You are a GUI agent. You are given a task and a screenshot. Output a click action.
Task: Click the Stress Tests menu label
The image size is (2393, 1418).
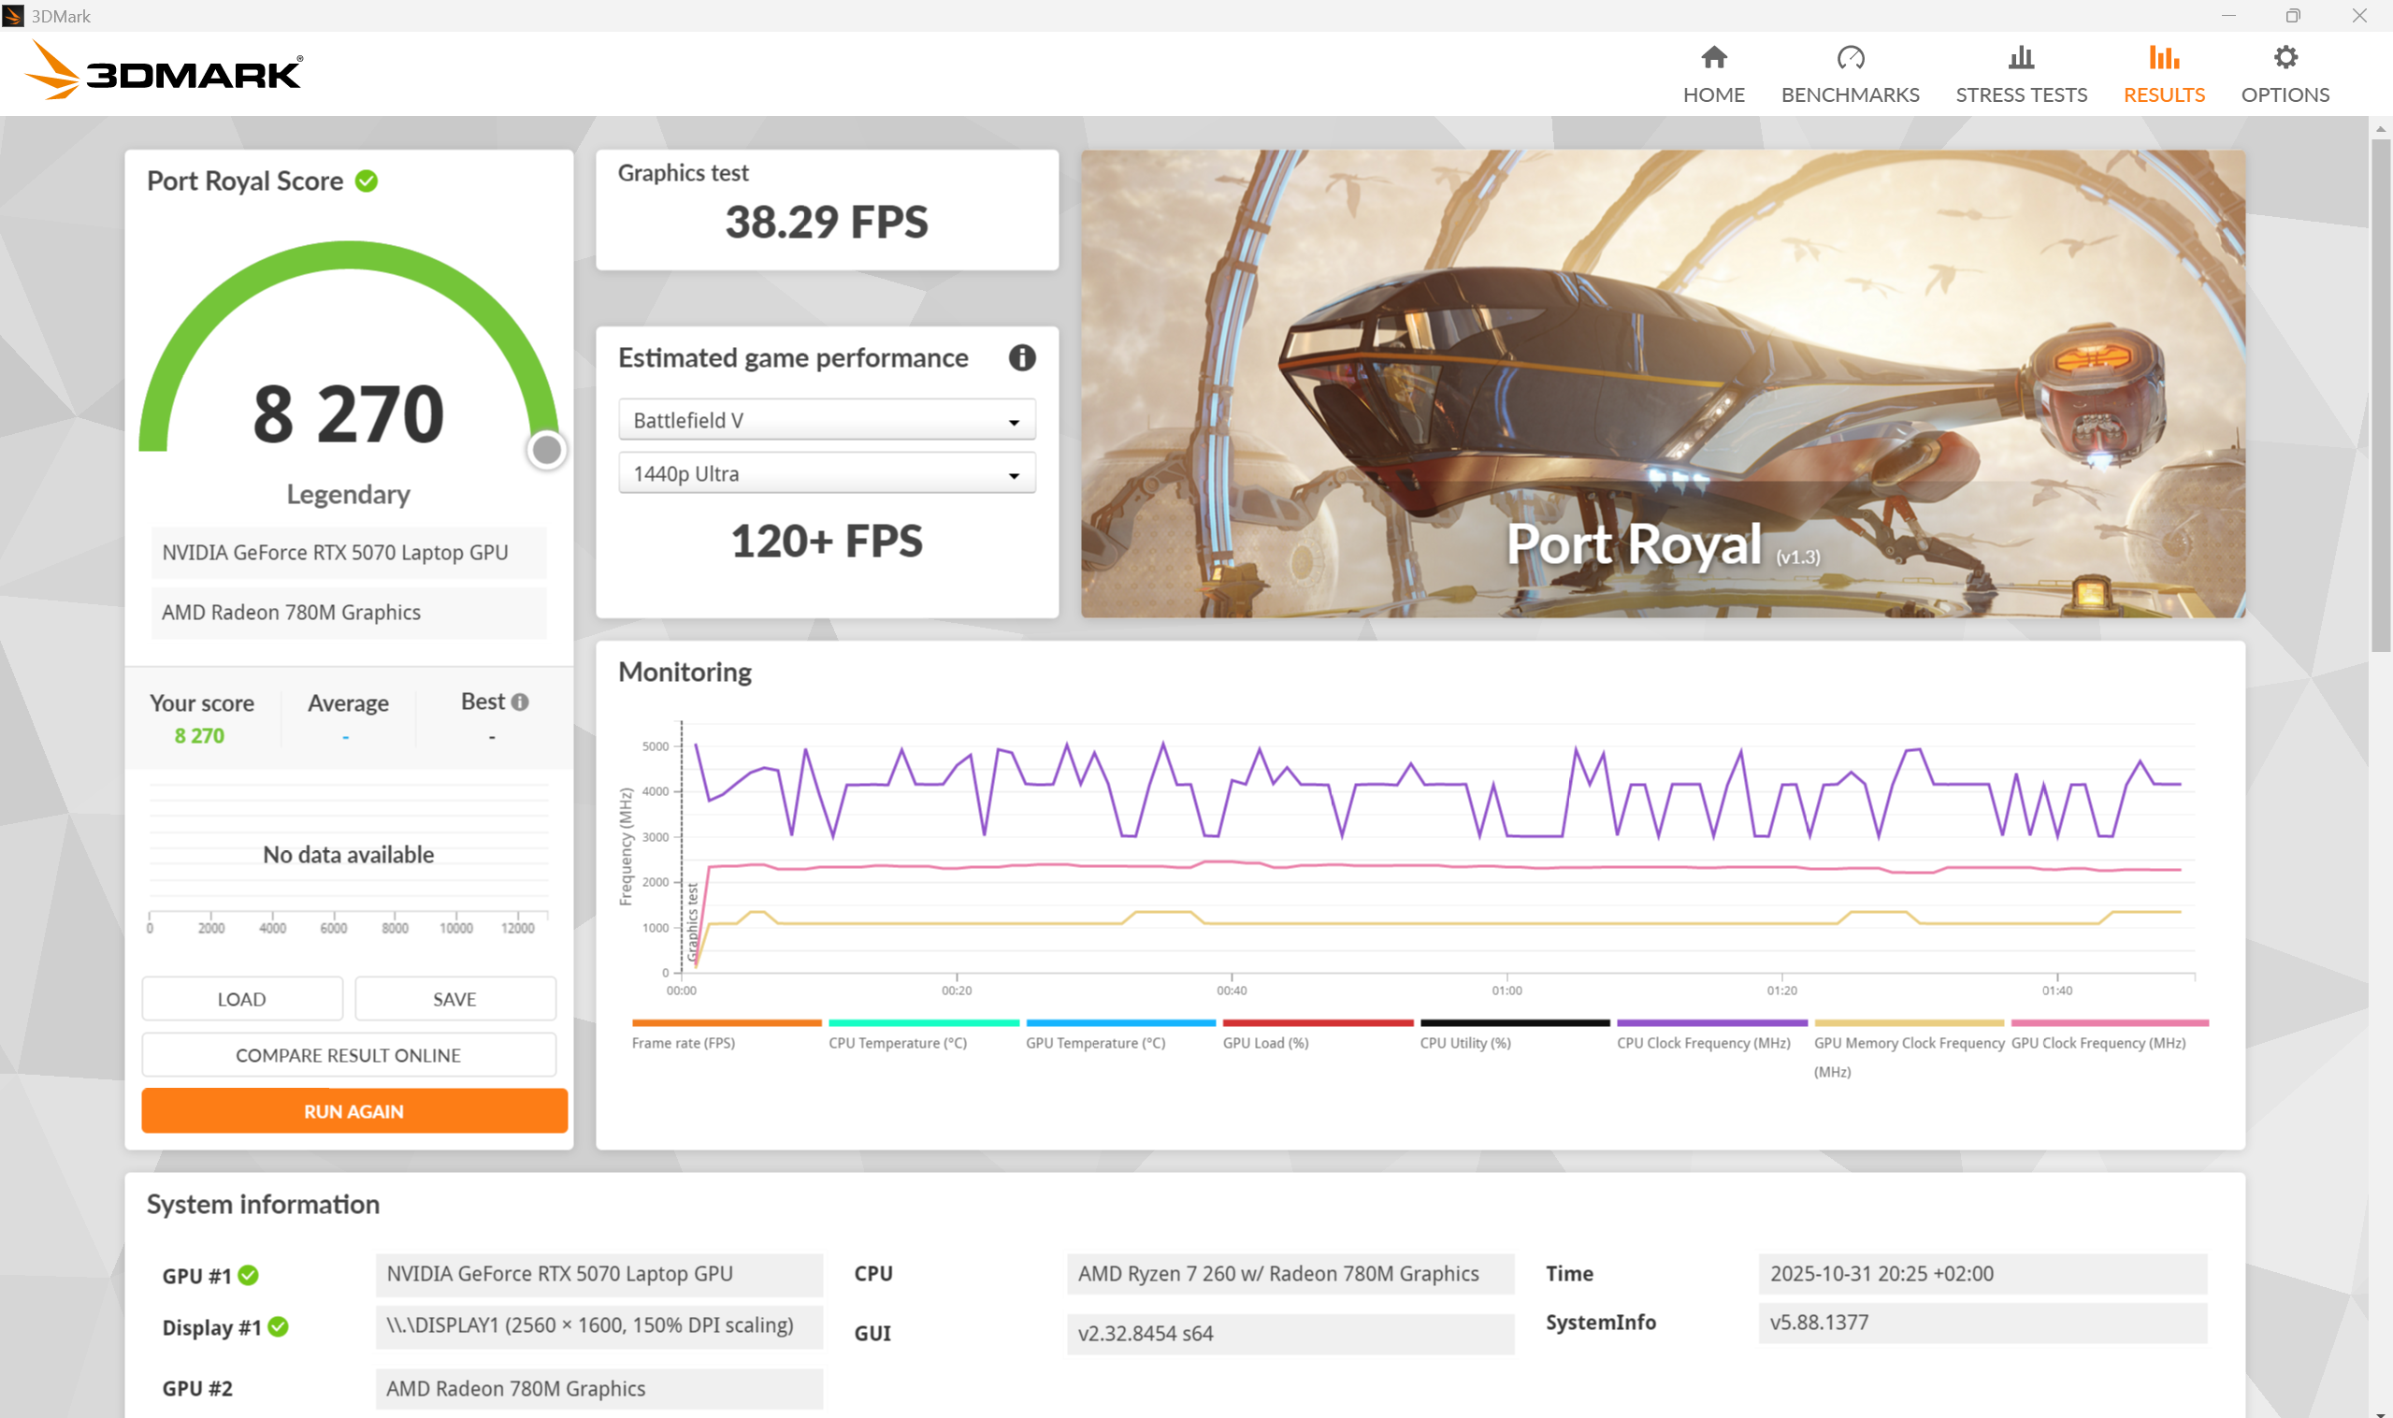(2021, 94)
